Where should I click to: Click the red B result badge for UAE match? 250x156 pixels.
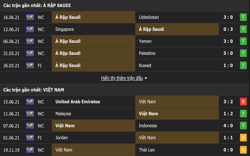tap(243, 101)
